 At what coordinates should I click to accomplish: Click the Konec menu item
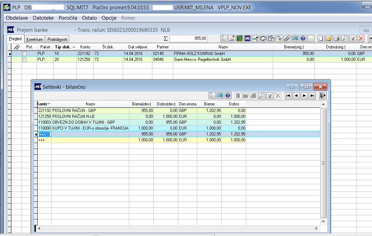click(x=128, y=18)
